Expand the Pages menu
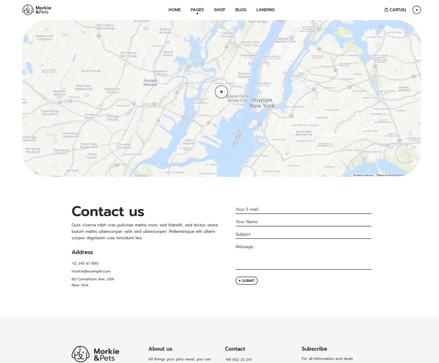439x363 pixels. 197,10
